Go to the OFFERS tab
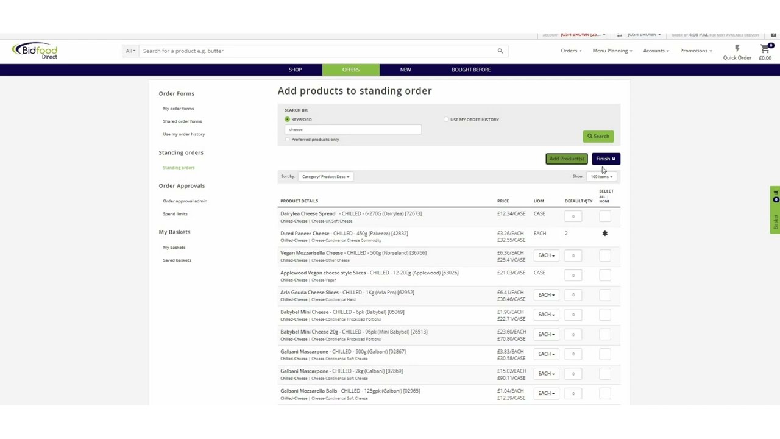Screen dimensions: 780x439 pos(351,70)
